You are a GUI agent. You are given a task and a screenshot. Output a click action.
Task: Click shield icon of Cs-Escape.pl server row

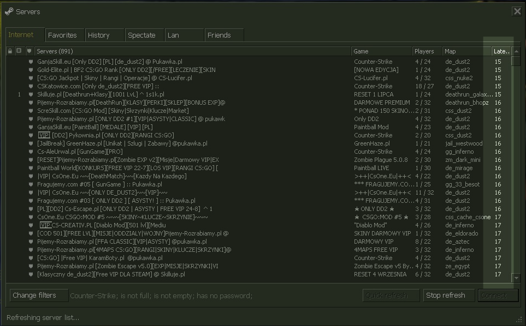pyautogui.click(x=31, y=209)
